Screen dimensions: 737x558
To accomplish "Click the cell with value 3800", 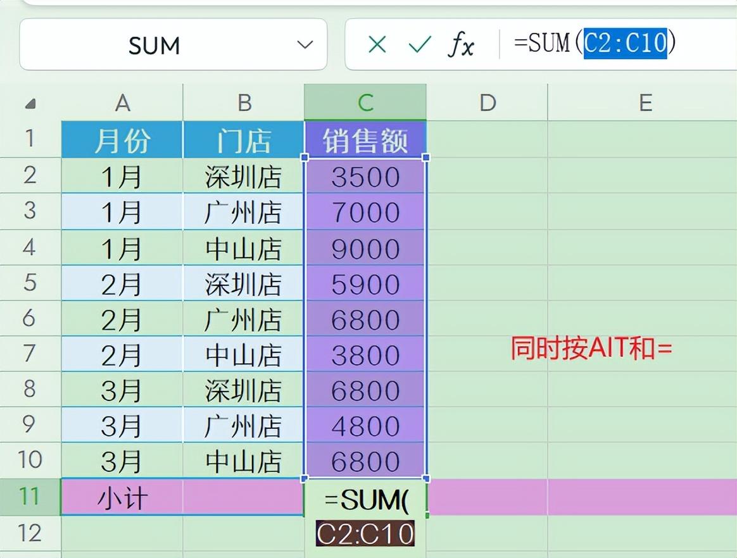I will click(x=365, y=354).
